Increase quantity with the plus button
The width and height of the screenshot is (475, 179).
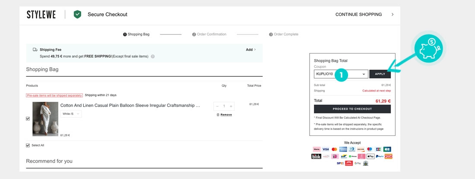[231, 106]
